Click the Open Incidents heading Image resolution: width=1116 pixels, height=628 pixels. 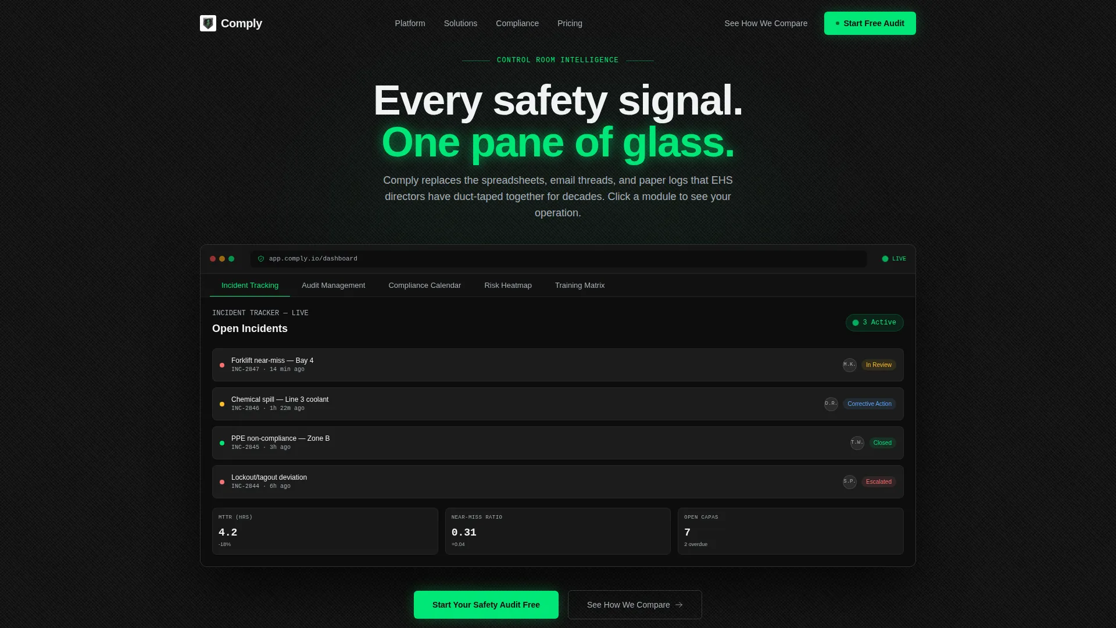250,329
